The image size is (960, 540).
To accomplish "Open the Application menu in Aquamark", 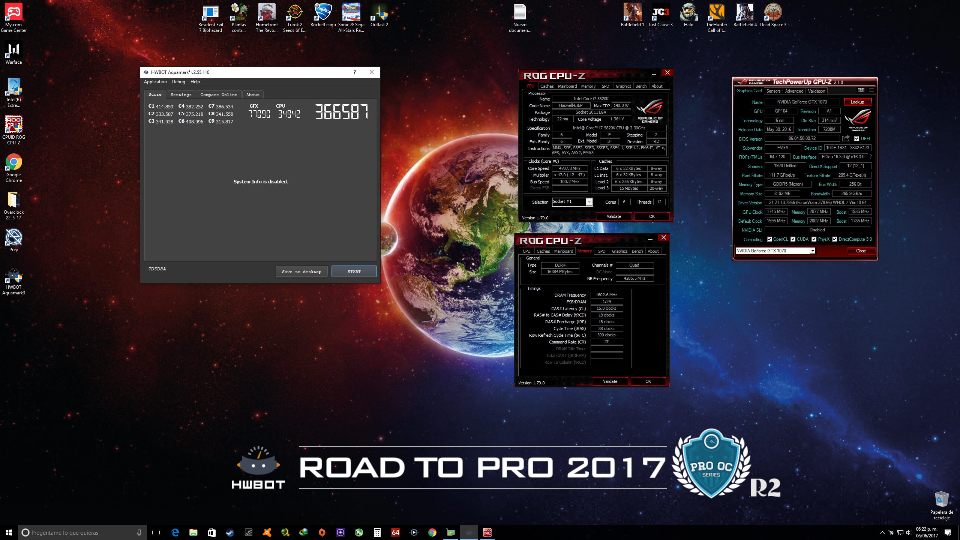I will (x=155, y=82).
